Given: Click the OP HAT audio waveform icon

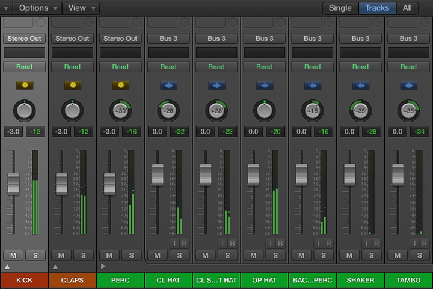Looking at the screenshot, I should [x=265, y=85].
